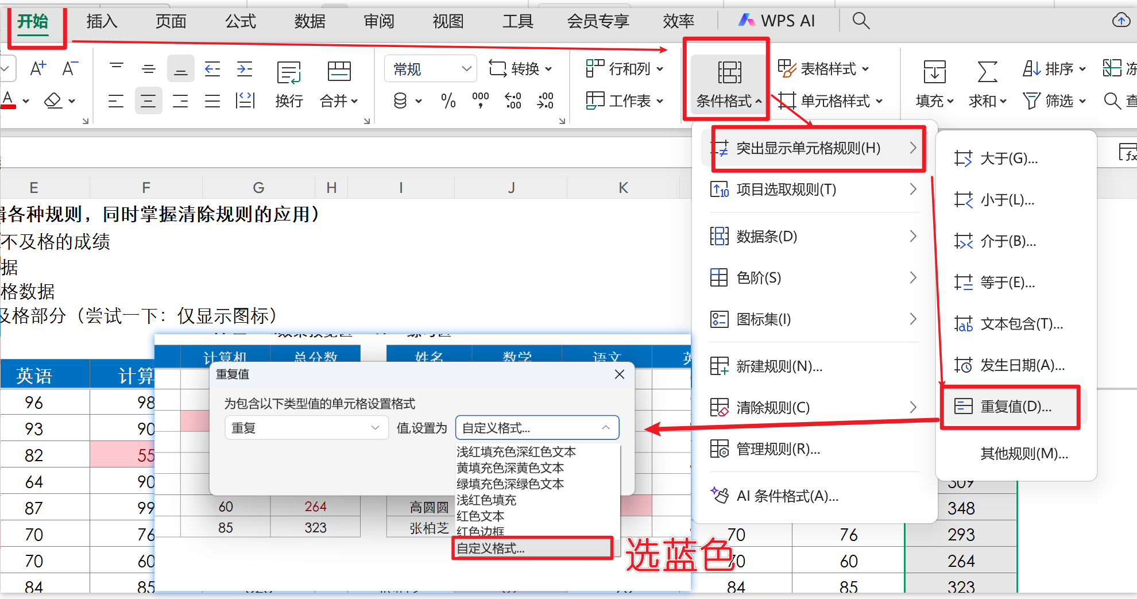
Task: Click the increase decimal places icon
Action: point(513,101)
